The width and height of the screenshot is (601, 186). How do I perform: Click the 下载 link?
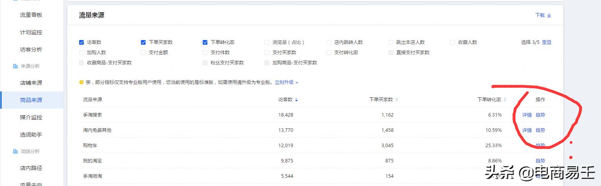540,15
